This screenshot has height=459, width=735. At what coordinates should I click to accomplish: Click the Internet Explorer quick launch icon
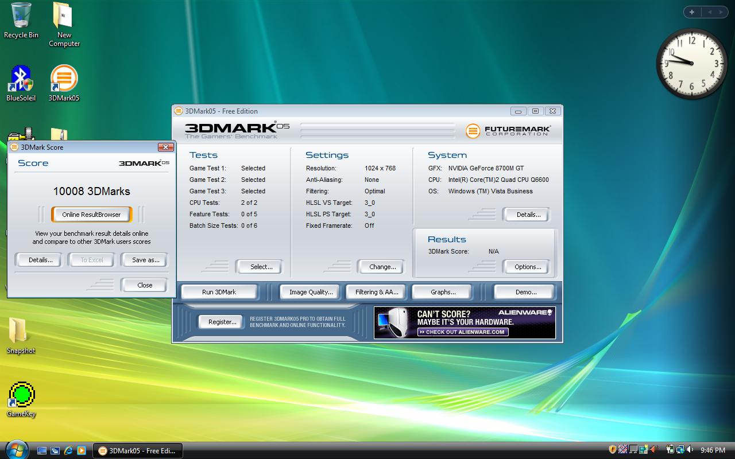coord(68,450)
